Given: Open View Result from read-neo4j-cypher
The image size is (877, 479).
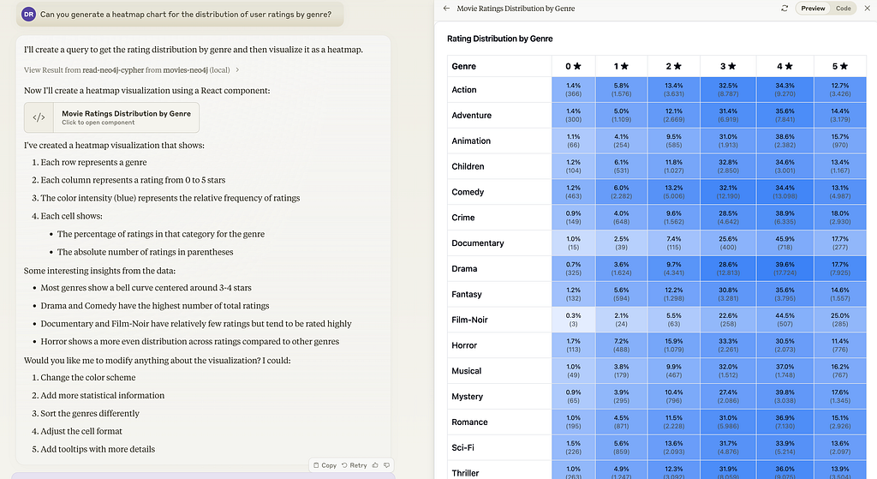Looking at the screenshot, I should click(x=127, y=70).
